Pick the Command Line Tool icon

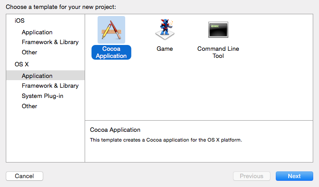218,29
